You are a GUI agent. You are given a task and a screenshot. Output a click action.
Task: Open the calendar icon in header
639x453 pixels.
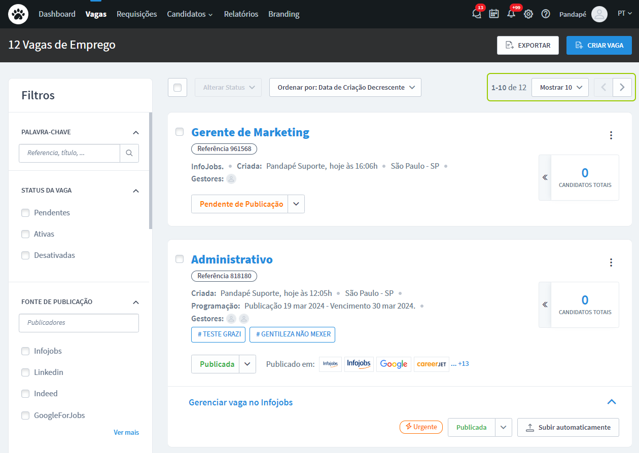coord(494,14)
